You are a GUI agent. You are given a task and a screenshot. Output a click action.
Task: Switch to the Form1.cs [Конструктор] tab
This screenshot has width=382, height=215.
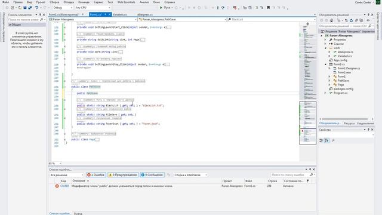[x=64, y=14]
